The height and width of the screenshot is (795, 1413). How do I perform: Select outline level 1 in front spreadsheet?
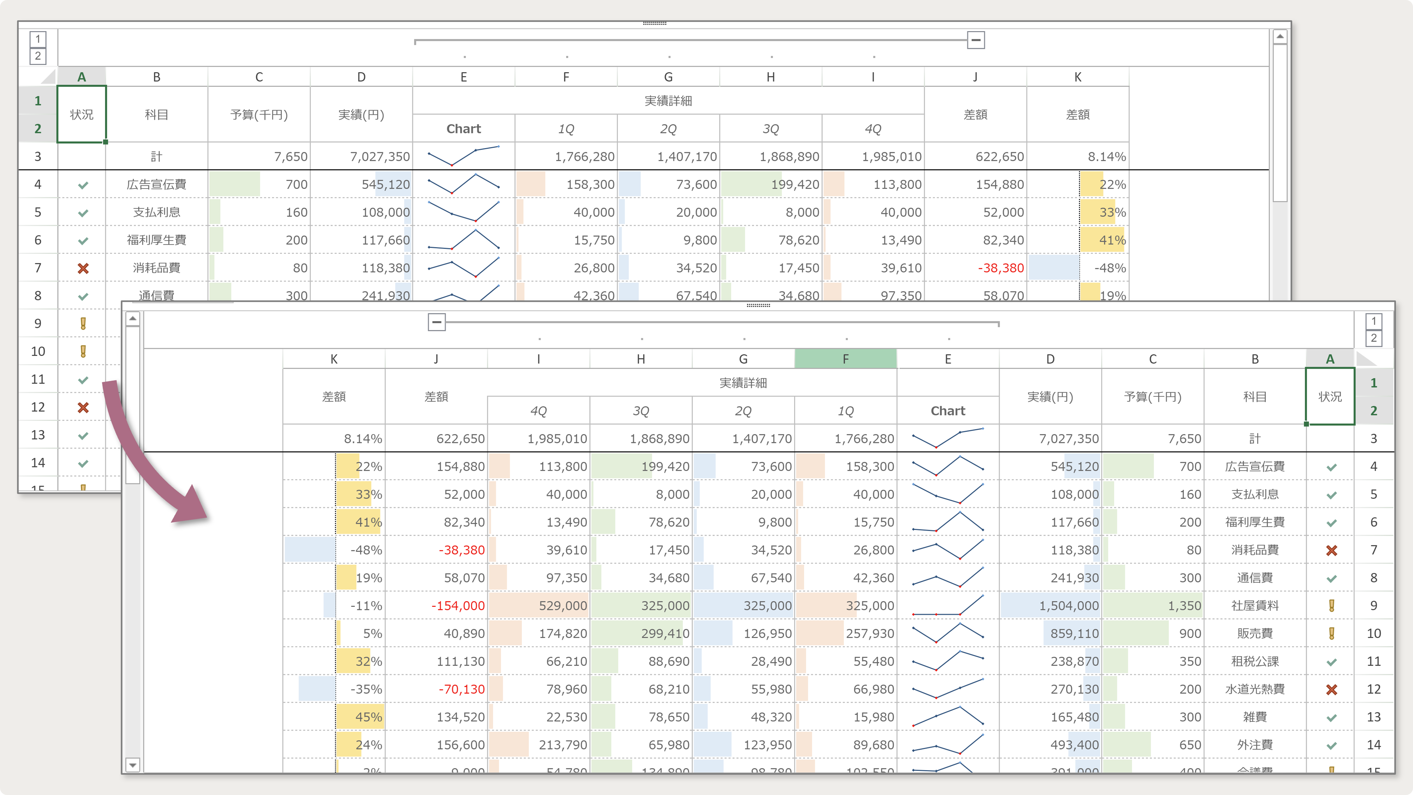[1374, 321]
